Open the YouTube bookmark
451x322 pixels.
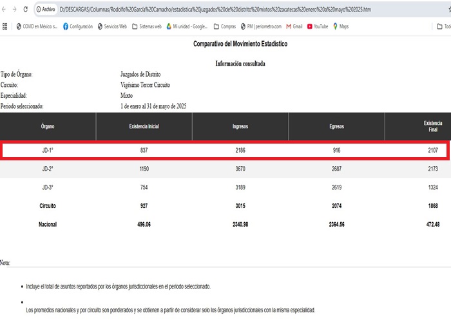[x=317, y=26]
